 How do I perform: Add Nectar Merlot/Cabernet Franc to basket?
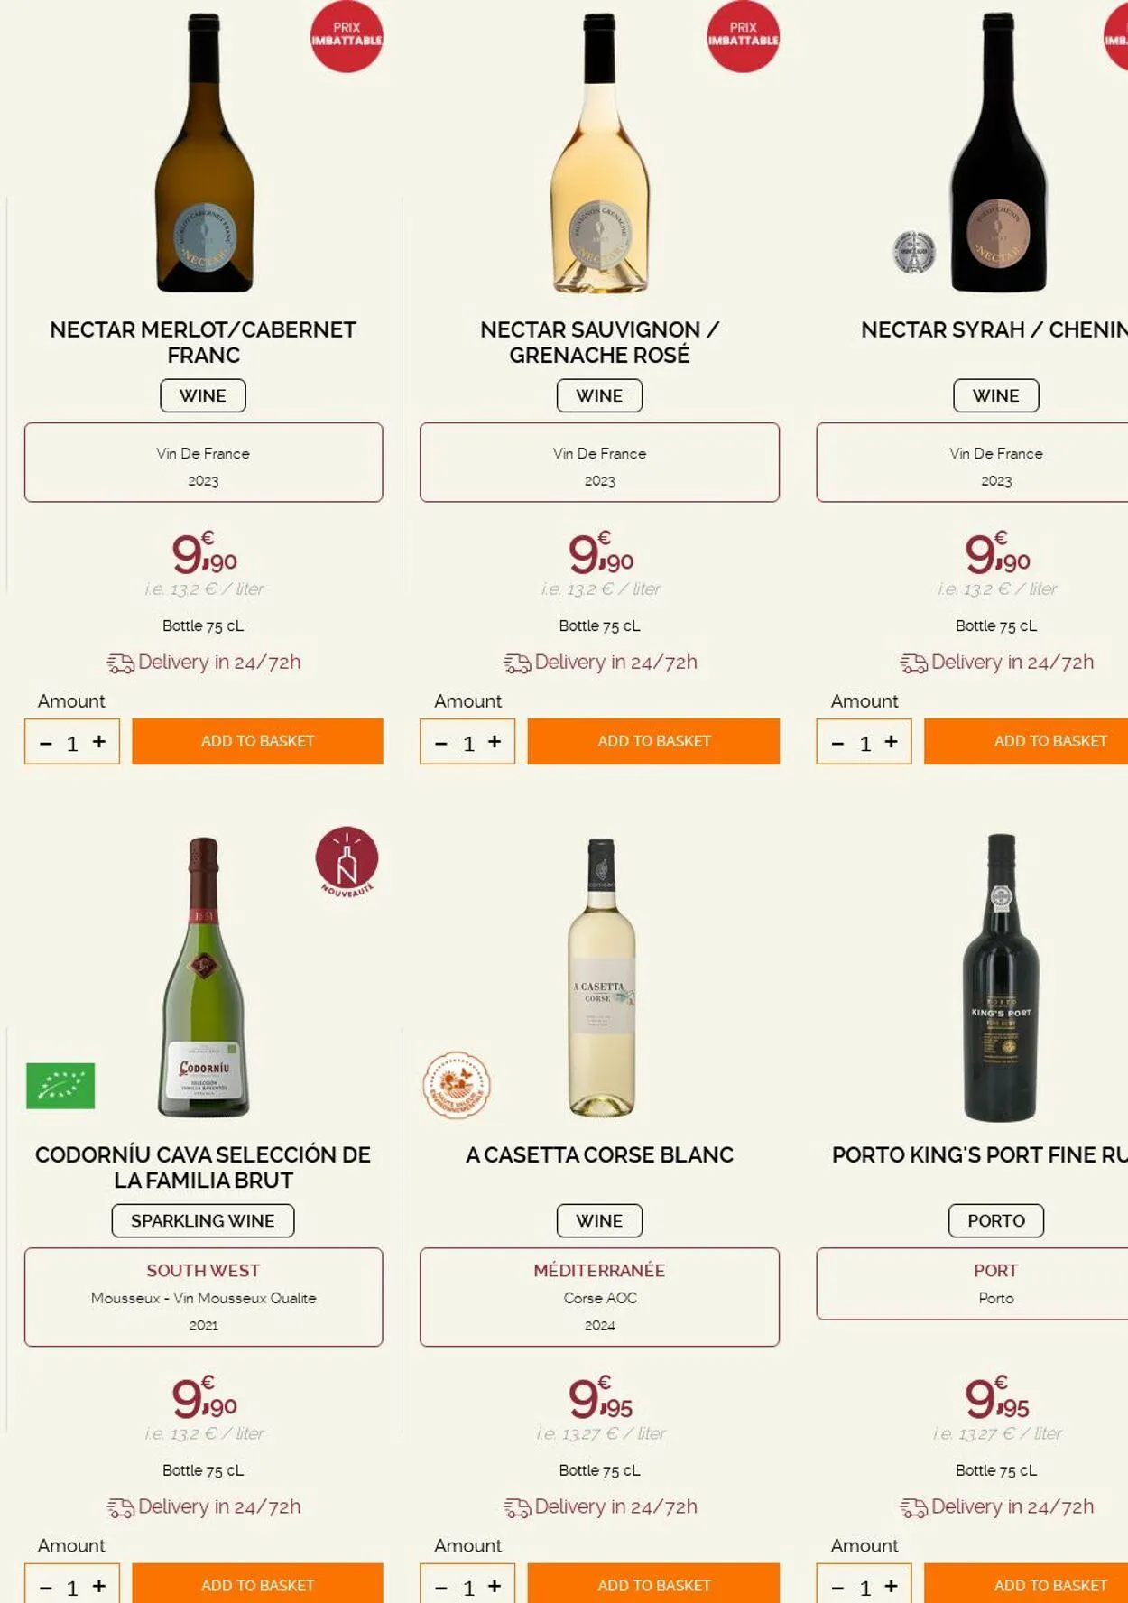tap(257, 741)
